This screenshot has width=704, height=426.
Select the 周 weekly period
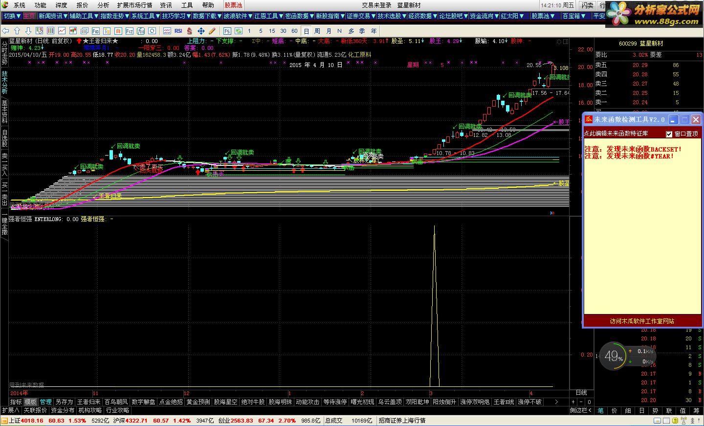coord(317,31)
